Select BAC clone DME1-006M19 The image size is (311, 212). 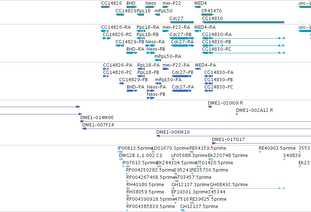click(x=173, y=132)
